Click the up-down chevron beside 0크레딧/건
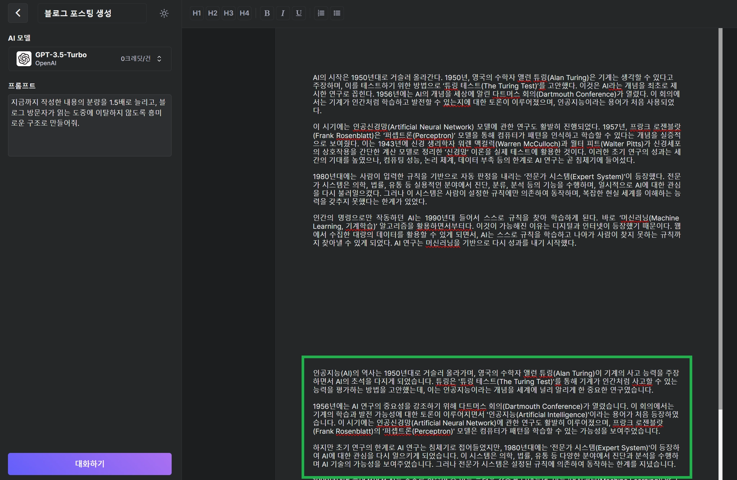737x480 pixels. tap(159, 59)
